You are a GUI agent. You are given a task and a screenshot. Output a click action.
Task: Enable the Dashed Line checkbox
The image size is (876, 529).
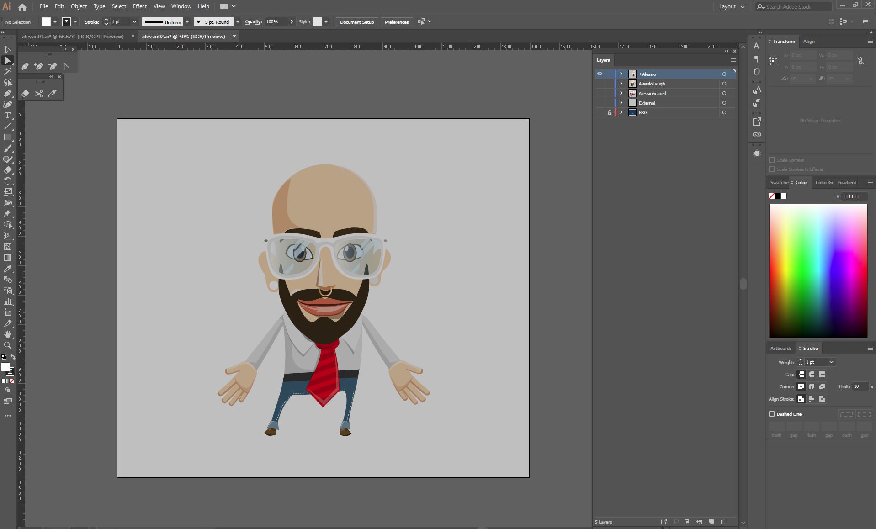tap(772, 414)
